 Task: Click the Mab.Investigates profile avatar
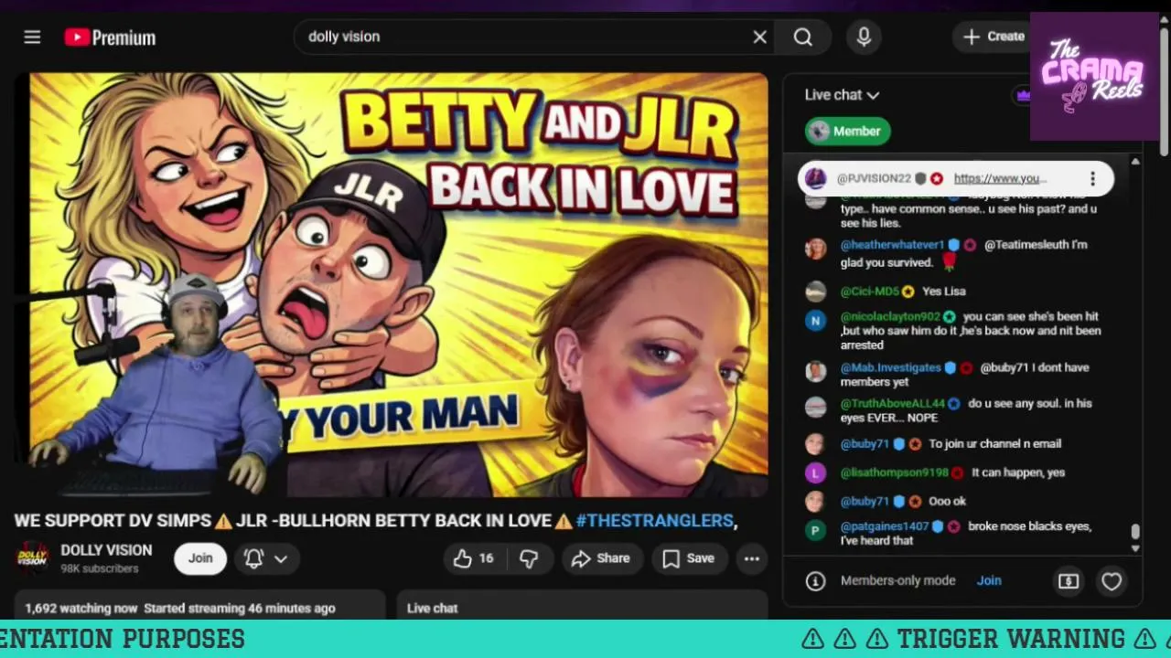[x=815, y=371]
